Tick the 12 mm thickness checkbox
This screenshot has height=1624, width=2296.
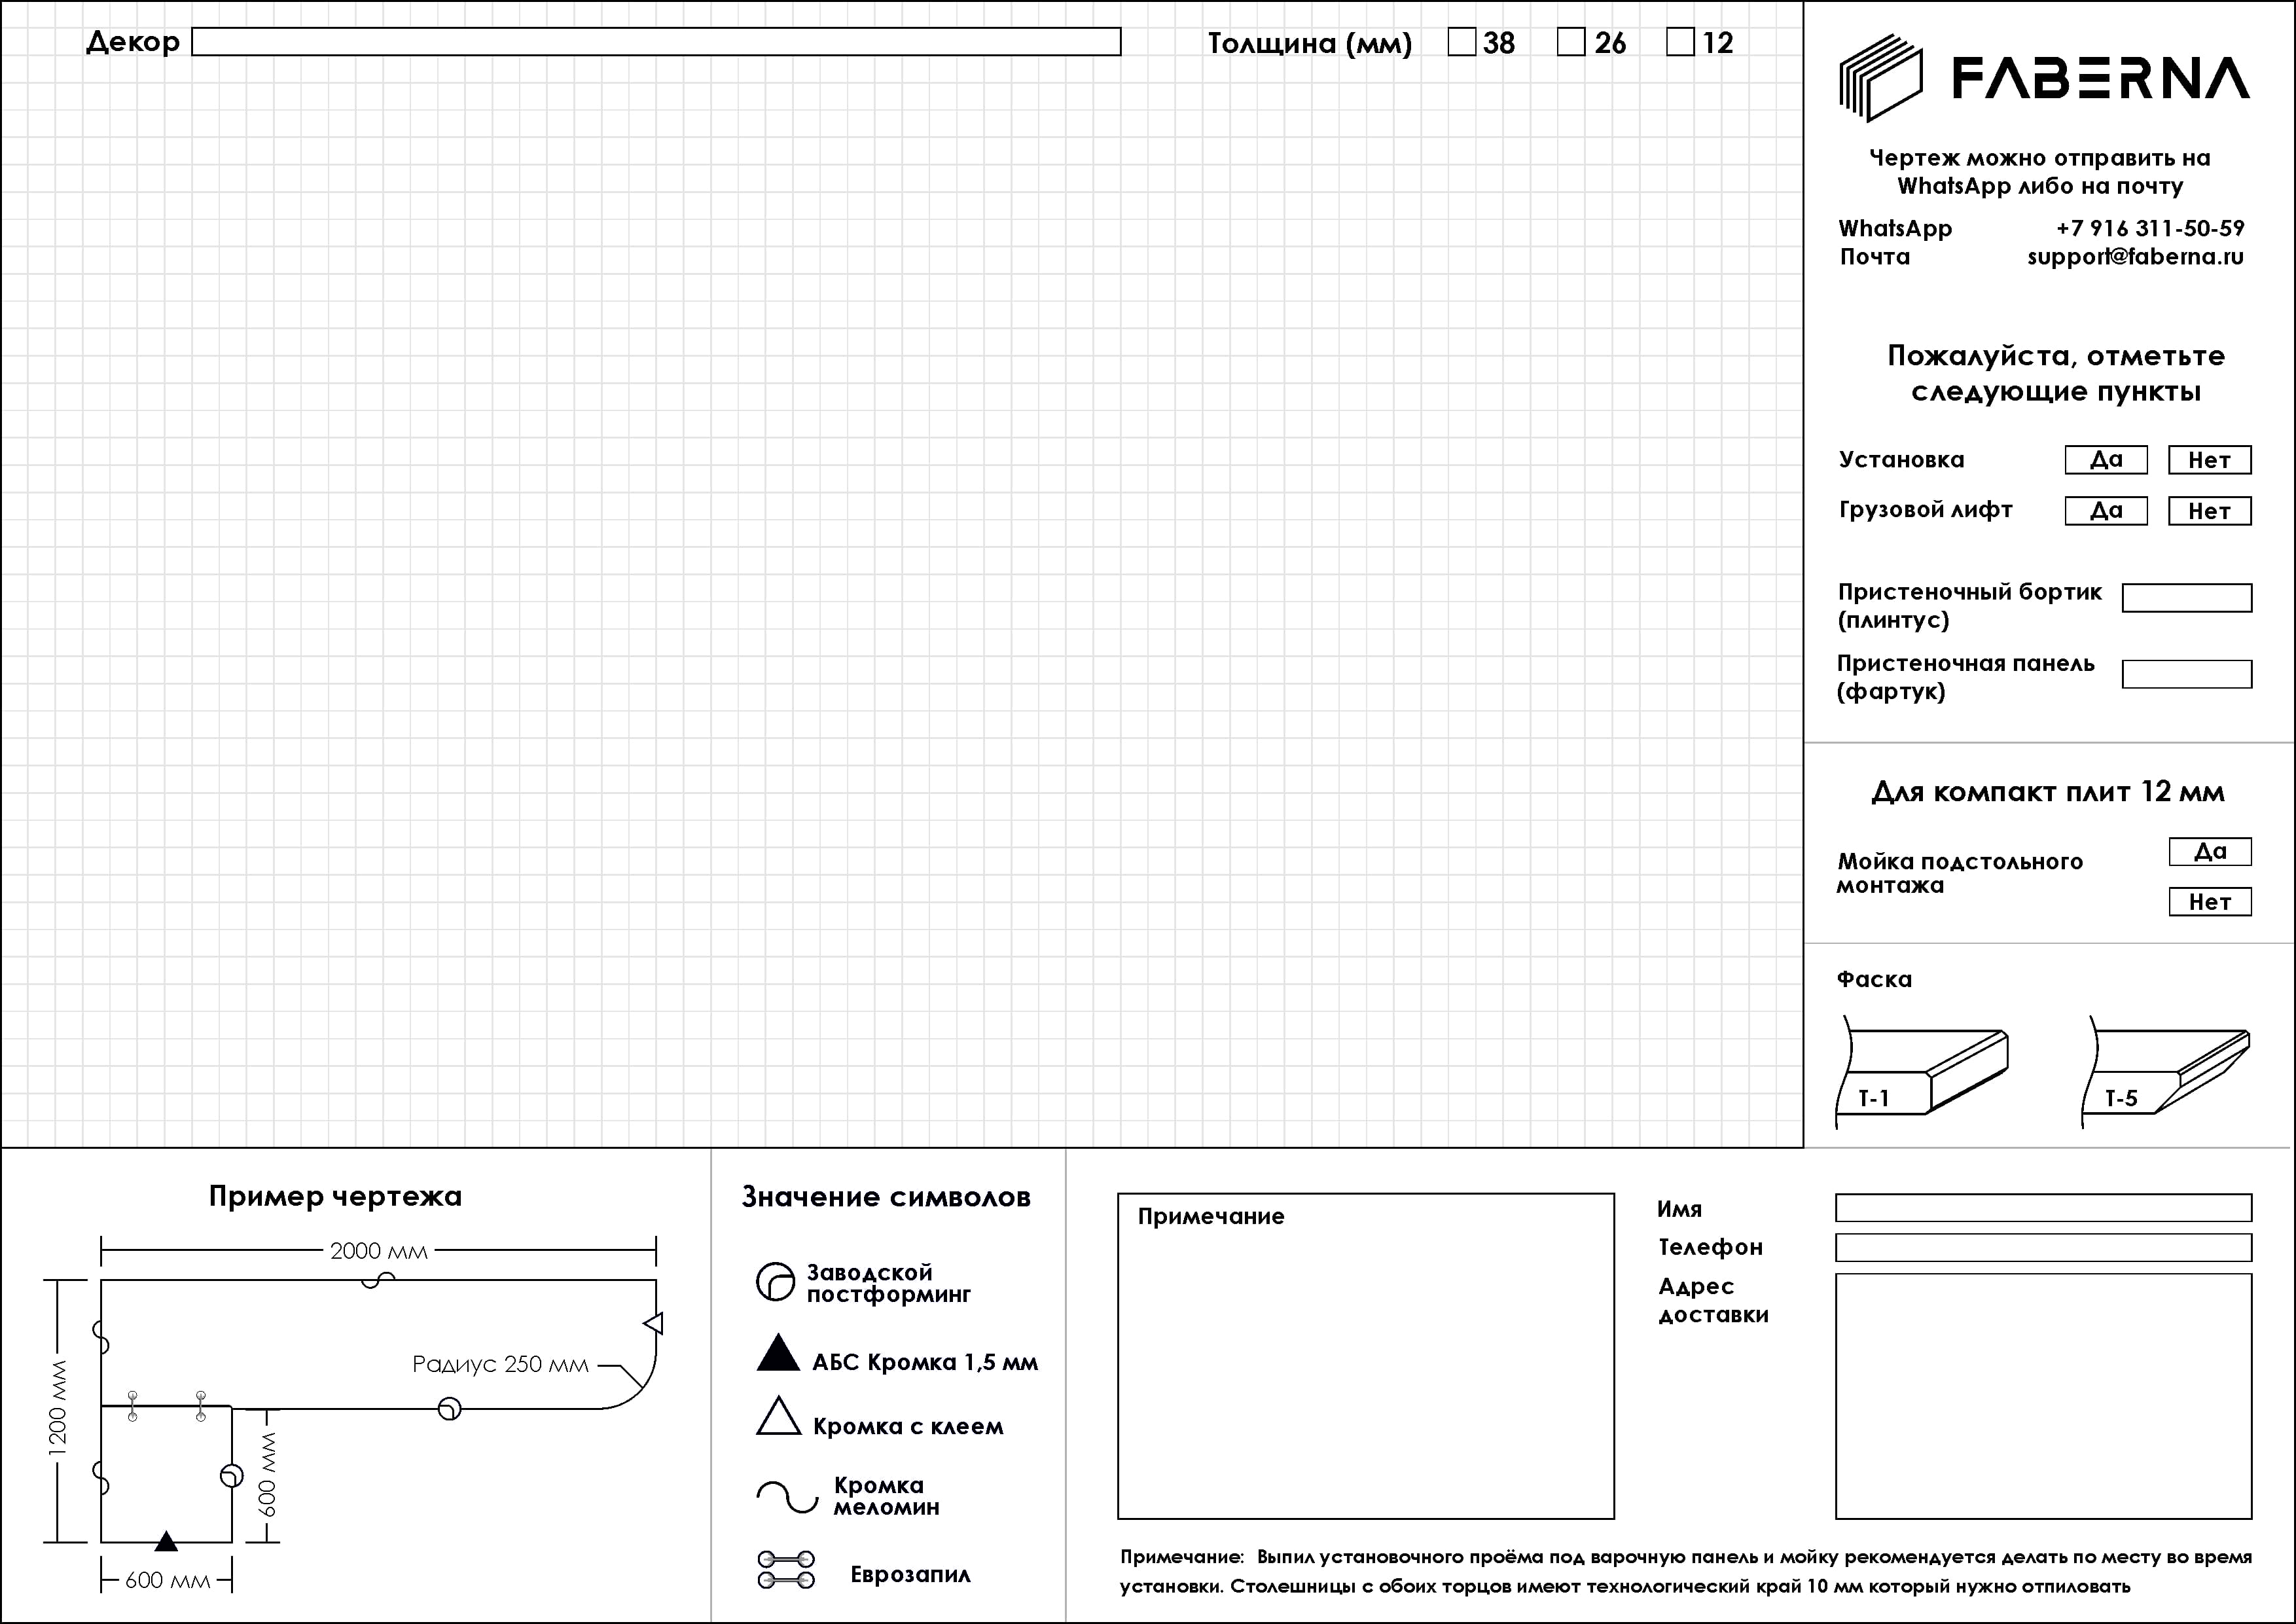[x=1681, y=42]
